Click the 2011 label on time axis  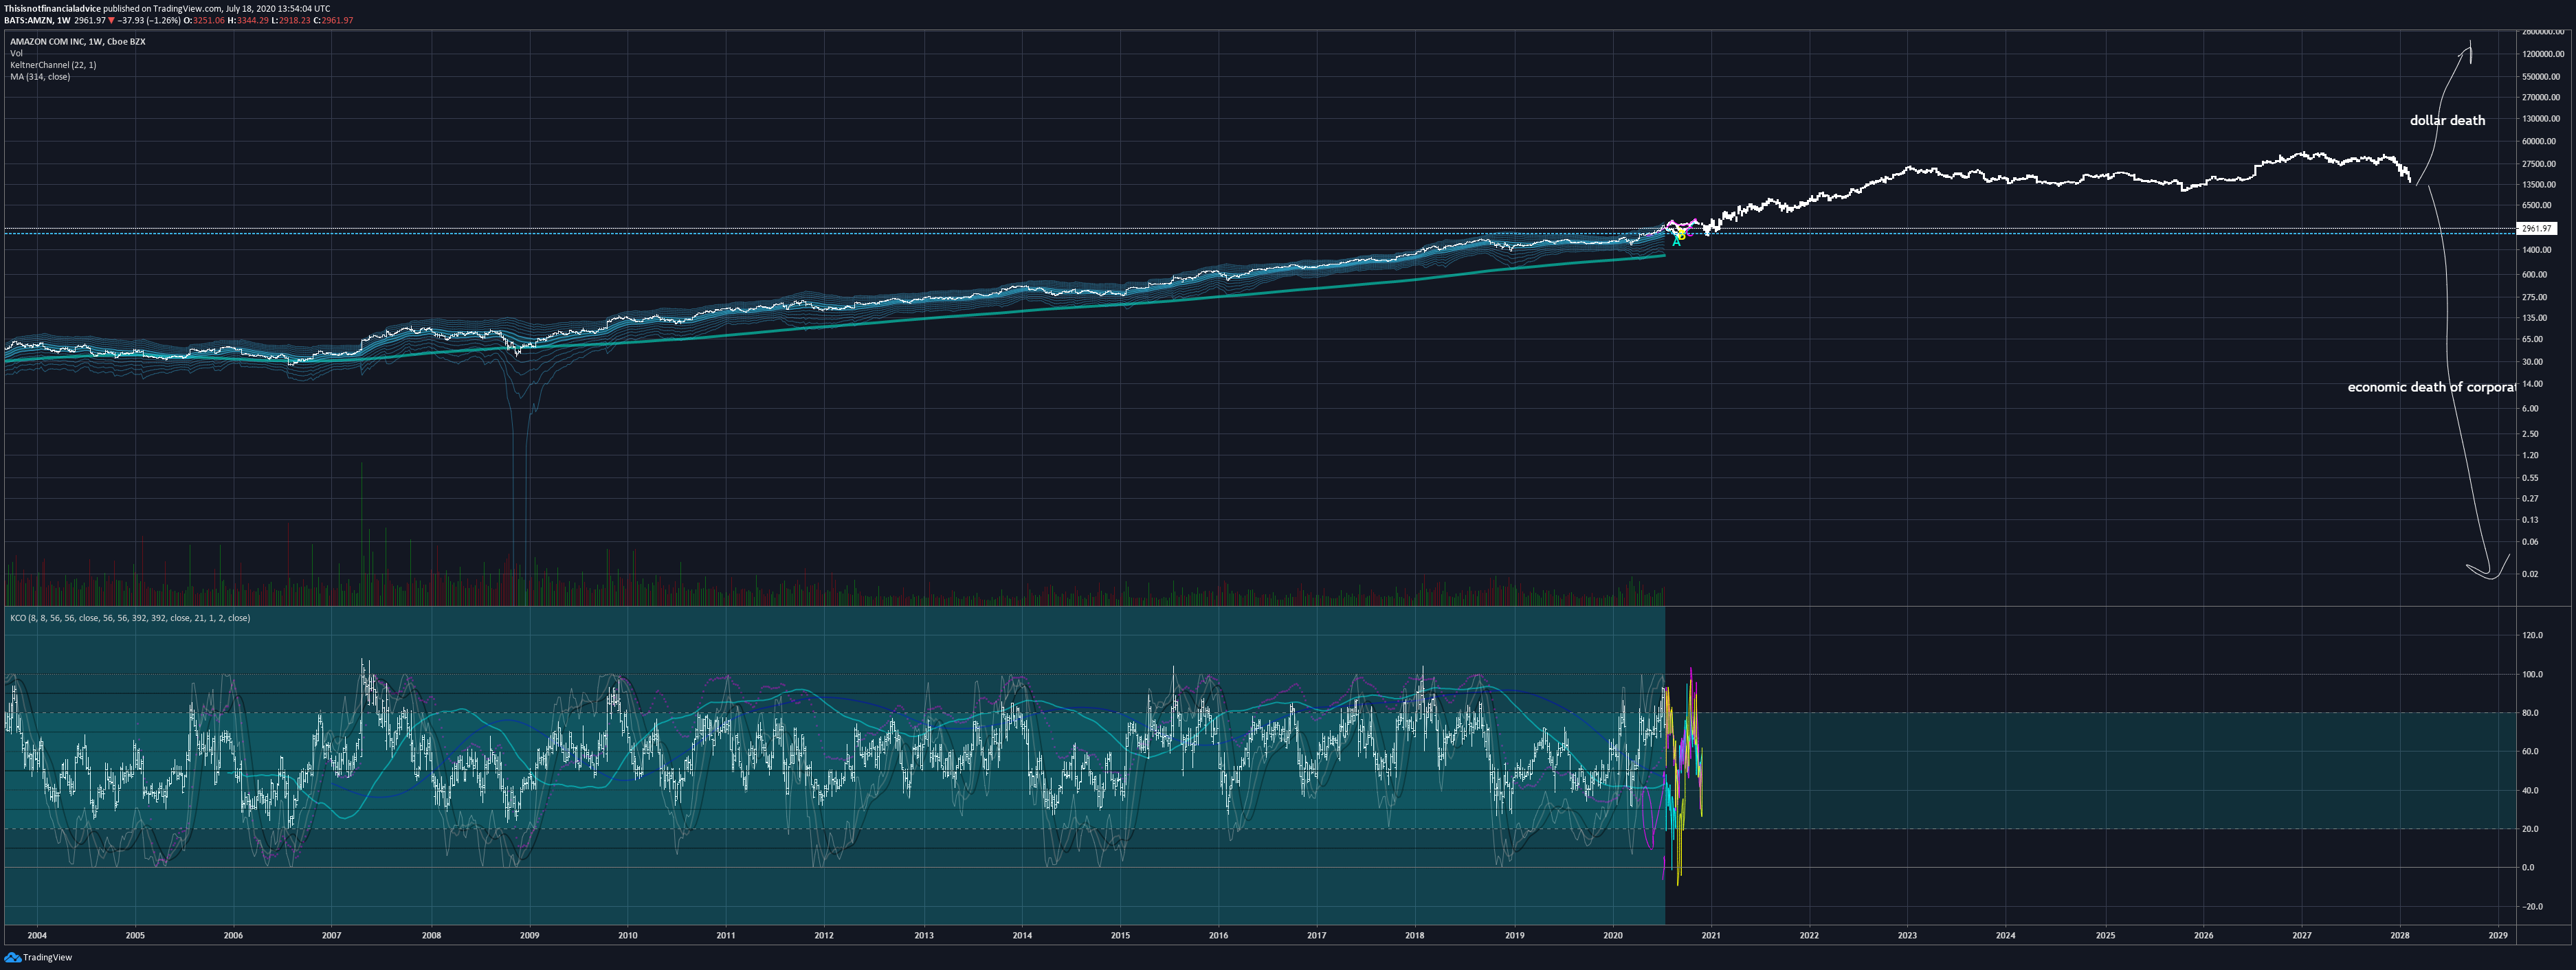point(725,936)
